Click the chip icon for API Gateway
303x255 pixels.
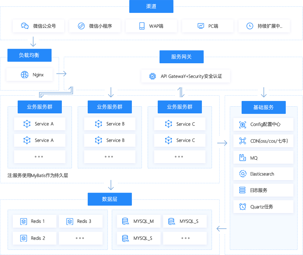(x=153, y=76)
